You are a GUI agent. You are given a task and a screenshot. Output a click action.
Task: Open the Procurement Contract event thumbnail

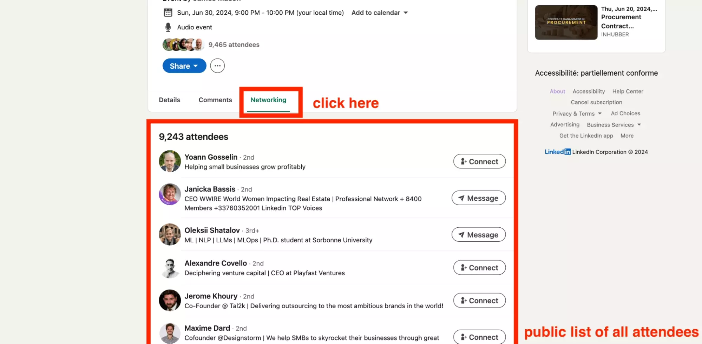[566, 22]
